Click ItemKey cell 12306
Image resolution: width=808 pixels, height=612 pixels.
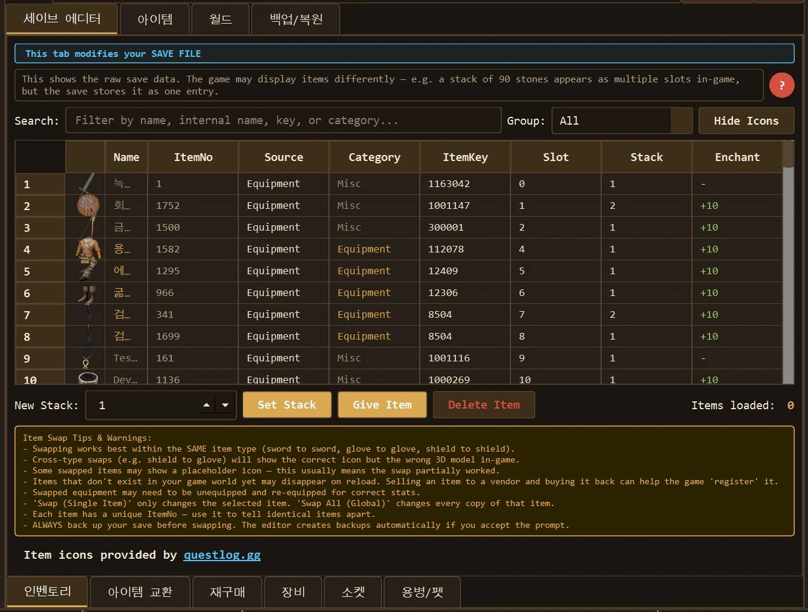465,293
